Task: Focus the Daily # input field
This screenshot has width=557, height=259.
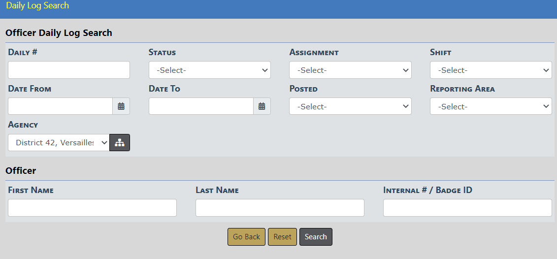Action: tap(69, 70)
